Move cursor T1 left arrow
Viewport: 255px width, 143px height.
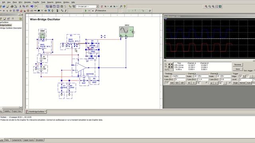169,64
